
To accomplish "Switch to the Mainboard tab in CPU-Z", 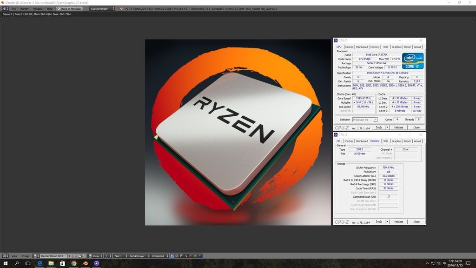I will pyautogui.click(x=362, y=47).
